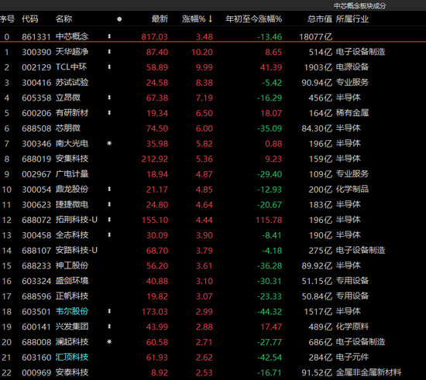Click the 所属行业 column header
The height and width of the screenshot is (380, 426).
352,19
